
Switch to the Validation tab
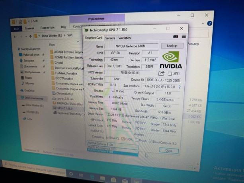124,38
